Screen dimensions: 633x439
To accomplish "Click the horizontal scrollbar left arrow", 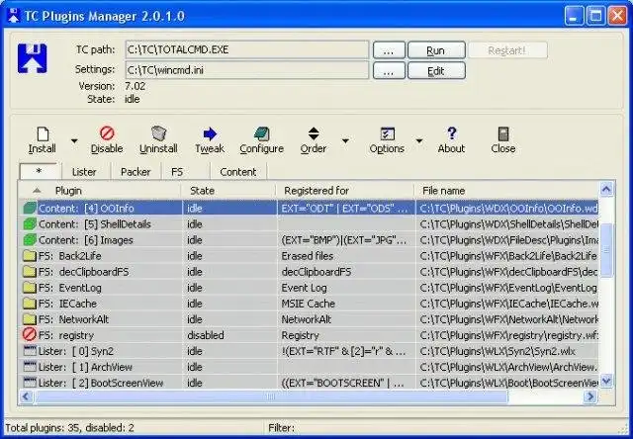I will [27, 396].
